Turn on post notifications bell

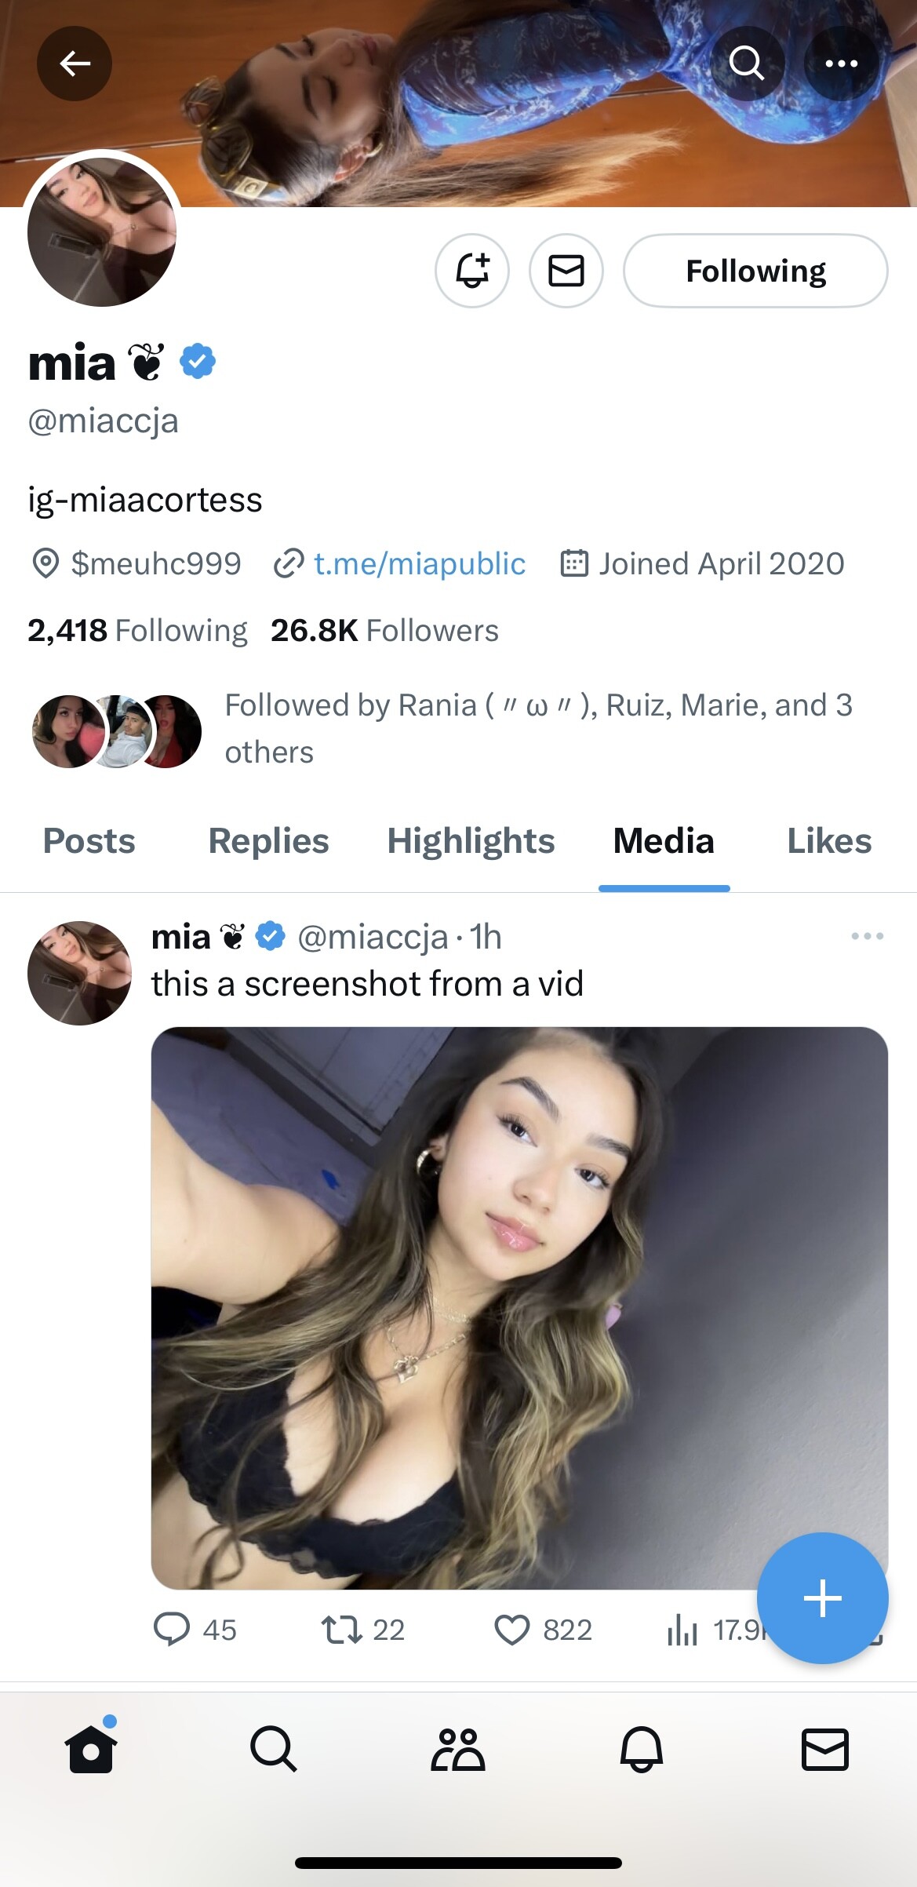click(472, 271)
